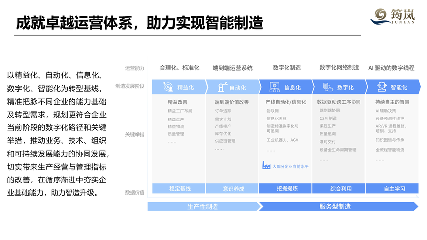Select the 质量管理 item
The width and height of the screenshot is (427, 240).
pyautogui.click(x=176, y=134)
